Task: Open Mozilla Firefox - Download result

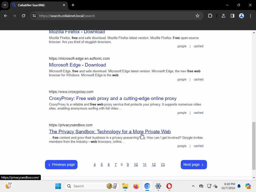Action: (x=77, y=32)
